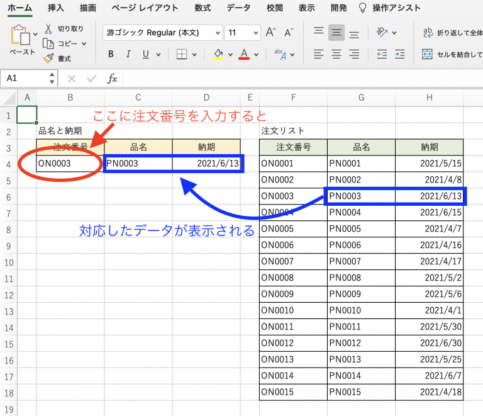Decrease indent
Viewport: 483px width, 416px height.
(382, 55)
